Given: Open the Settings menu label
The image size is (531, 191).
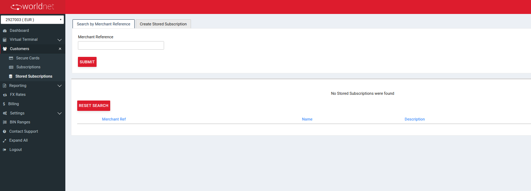Looking at the screenshot, I should pos(17,113).
